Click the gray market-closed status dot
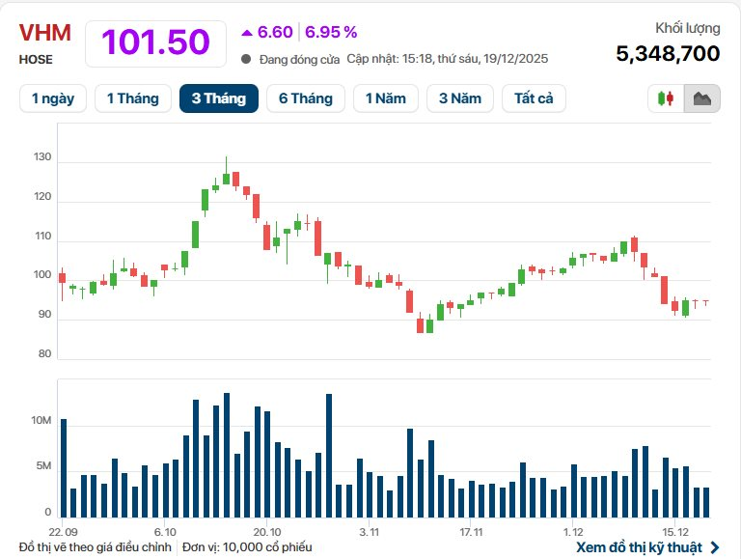 tap(247, 59)
